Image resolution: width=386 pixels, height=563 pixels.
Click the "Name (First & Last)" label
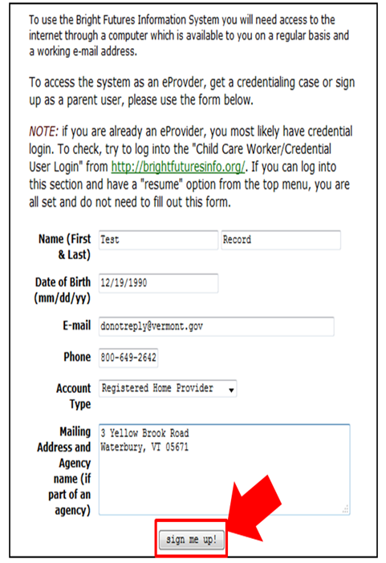[65, 247]
